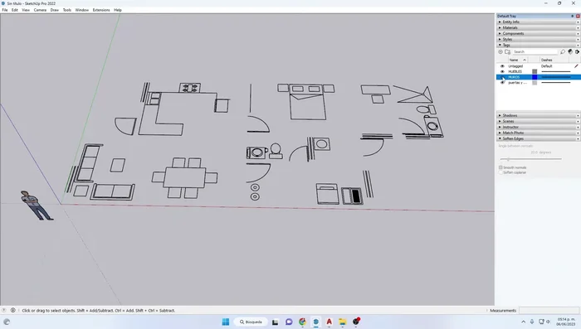This screenshot has height=329, width=581.
Task: Enable the Soften coplanar checkbox
Action: [500, 172]
